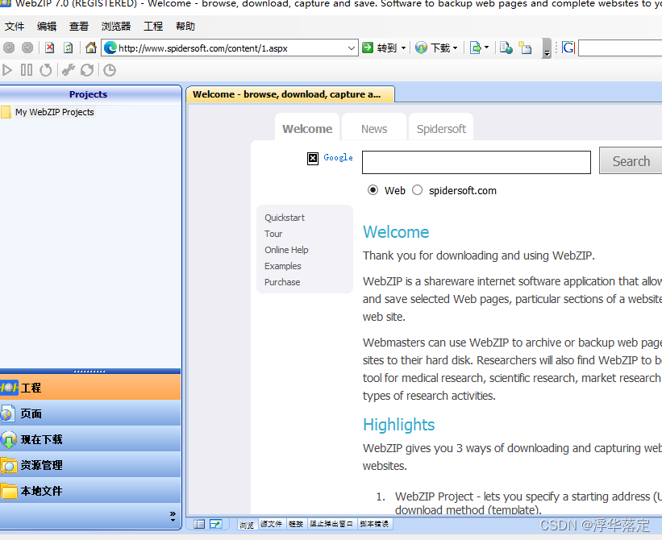662x540 pixels.
Task: Switch to the Welcome page tab
Action: coord(307,128)
